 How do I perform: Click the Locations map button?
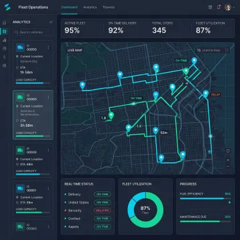pos(209,51)
